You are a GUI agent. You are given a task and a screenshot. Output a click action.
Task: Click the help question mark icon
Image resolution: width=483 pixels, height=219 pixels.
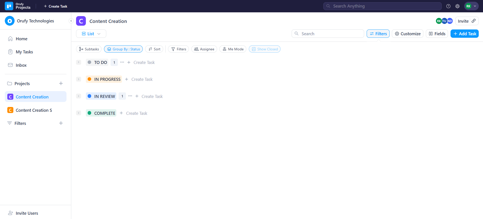448,6
